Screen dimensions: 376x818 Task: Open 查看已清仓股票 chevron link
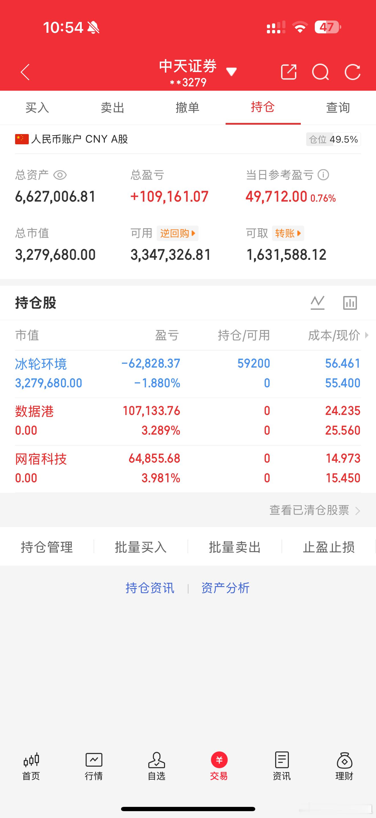(x=315, y=510)
